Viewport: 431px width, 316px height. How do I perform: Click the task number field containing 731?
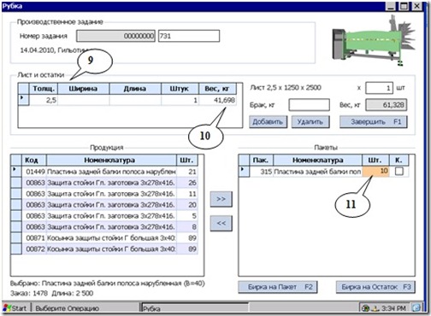189,36
